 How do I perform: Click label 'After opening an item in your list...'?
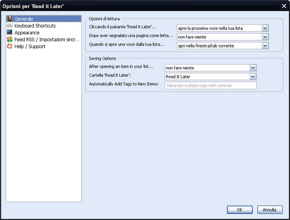(x=121, y=66)
